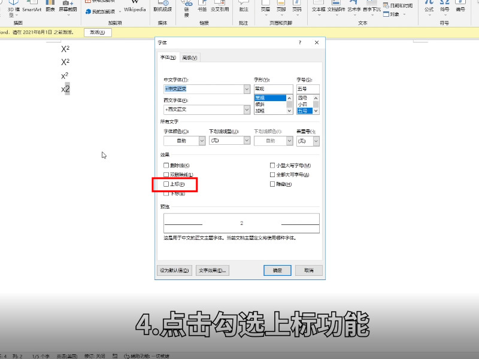Click the 交叉引用 cross-reference button
This screenshot has height=359, width=479.
(x=220, y=6)
